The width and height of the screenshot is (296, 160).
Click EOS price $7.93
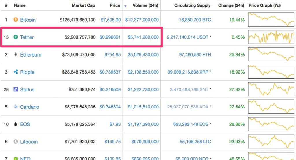pyautogui.click(x=115, y=124)
